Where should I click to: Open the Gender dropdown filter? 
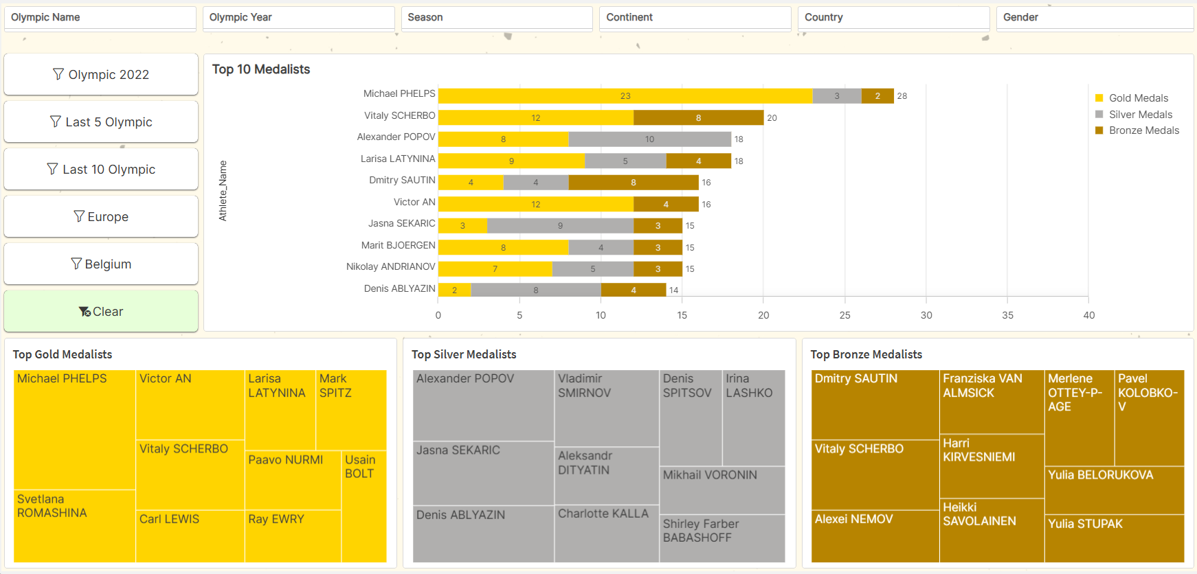coord(1094,18)
